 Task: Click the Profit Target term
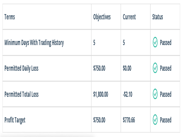pos(15,120)
